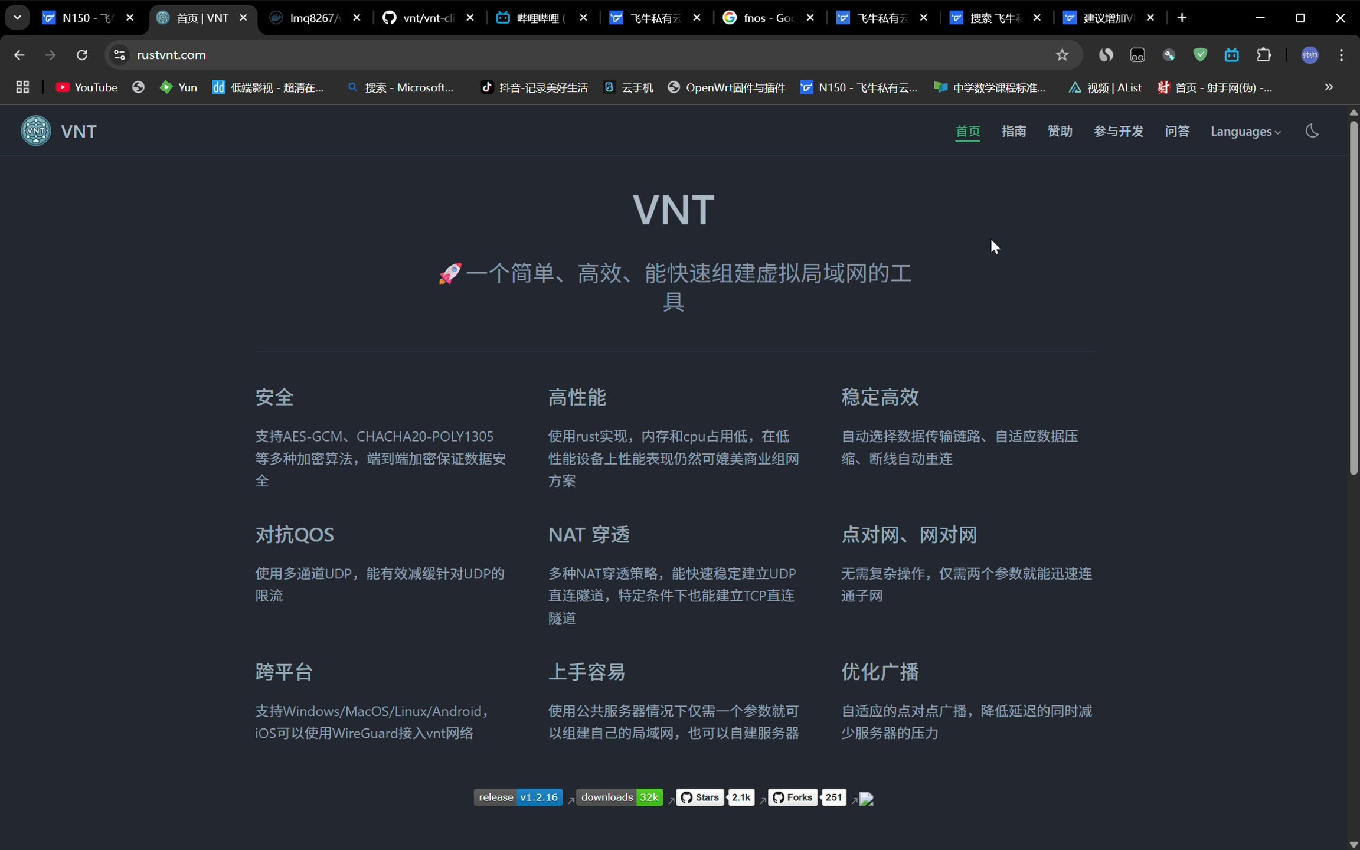Open the bilibili TV extension icon
The image size is (1360, 850).
(1232, 55)
